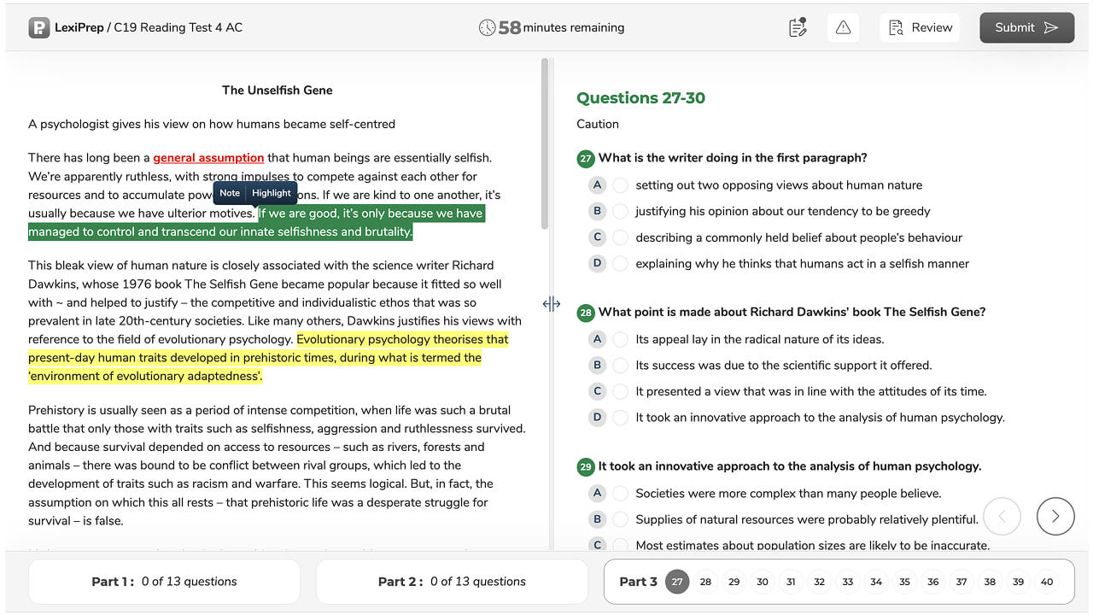Open option C under question 29
Screen dimensions: 1093x615
[620, 544]
